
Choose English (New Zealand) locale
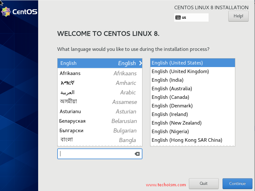[193, 123]
